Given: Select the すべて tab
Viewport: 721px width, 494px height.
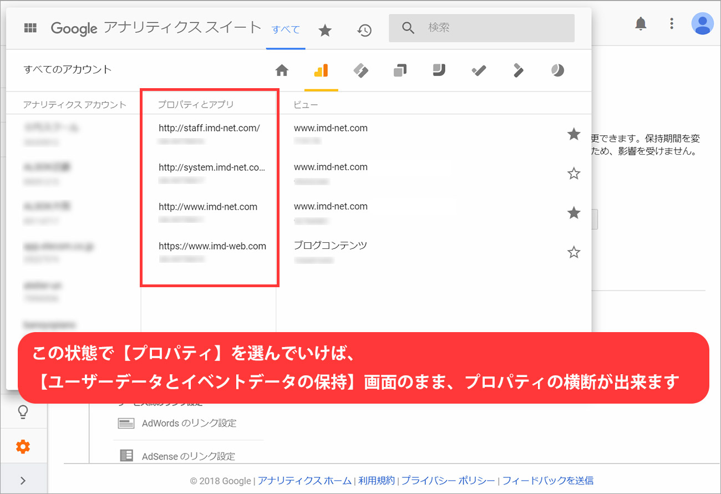Looking at the screenshot, I should click(x=286, y=29).
